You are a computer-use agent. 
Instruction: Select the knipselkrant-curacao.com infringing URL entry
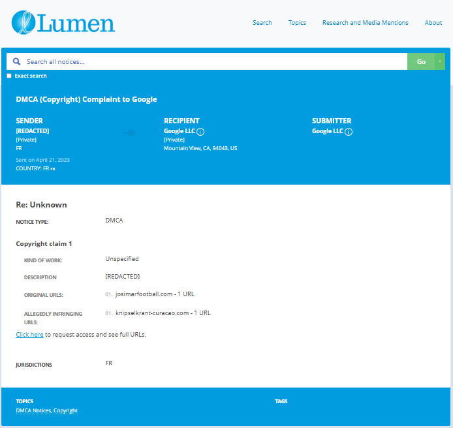163,313
